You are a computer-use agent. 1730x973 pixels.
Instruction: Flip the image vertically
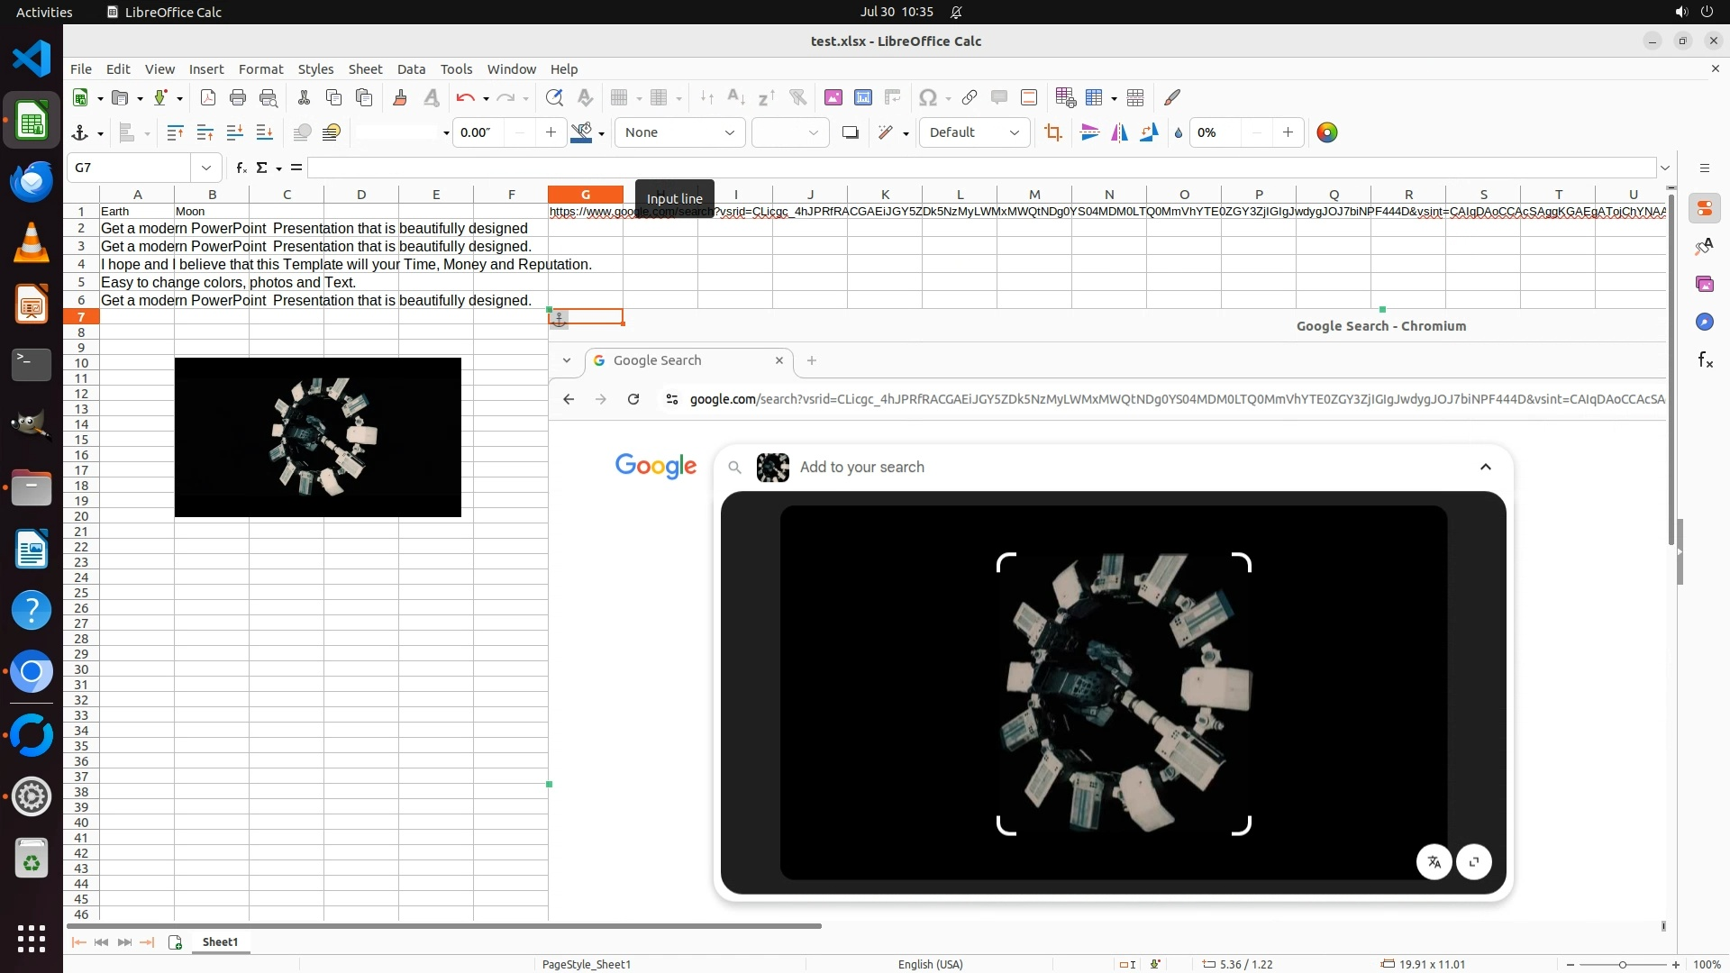pyautogui.click(x=1089, y=133)
